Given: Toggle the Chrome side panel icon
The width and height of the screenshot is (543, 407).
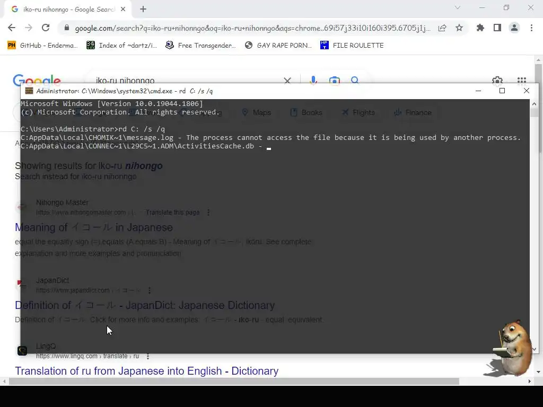Looking at the screenshot, I should point(497,28).
